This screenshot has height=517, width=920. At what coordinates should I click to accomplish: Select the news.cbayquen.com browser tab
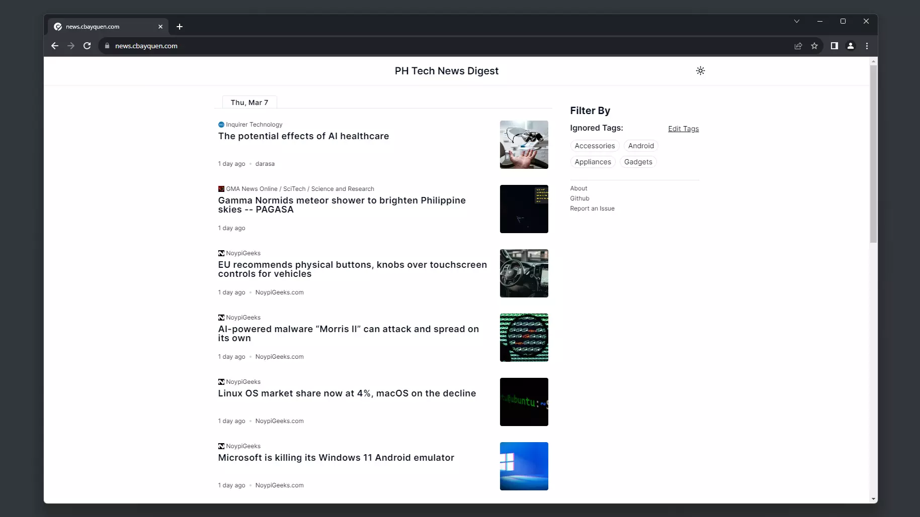(x=108, y=27)
